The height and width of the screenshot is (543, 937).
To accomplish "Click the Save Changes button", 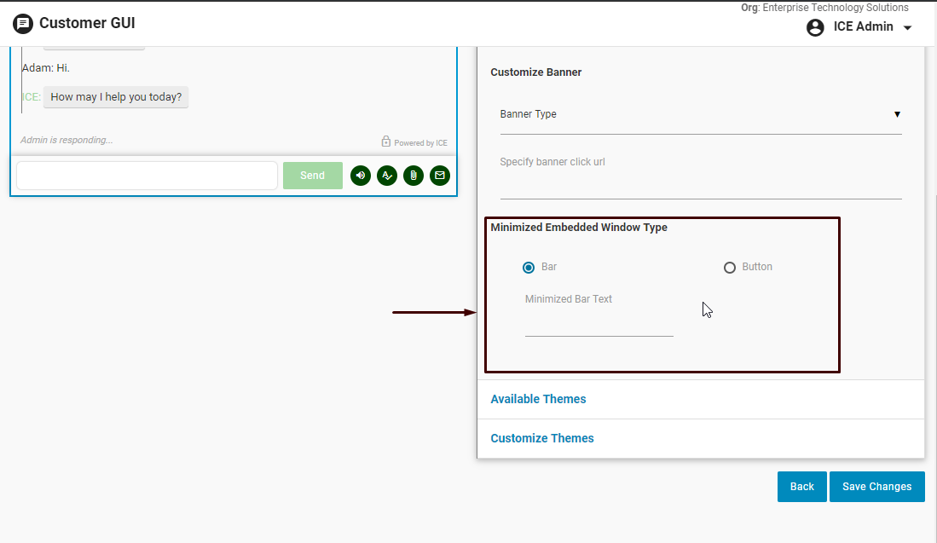I will click(x=876, y=487).
